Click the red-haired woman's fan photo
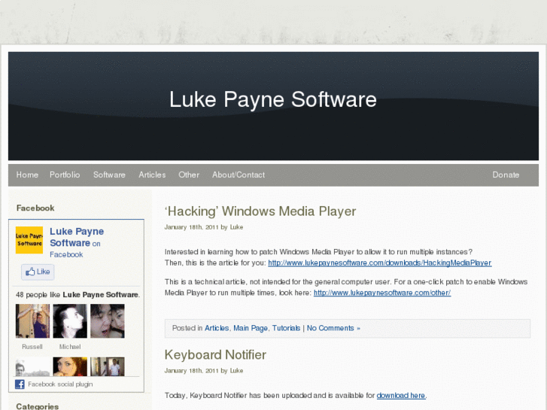 [70, 366]
